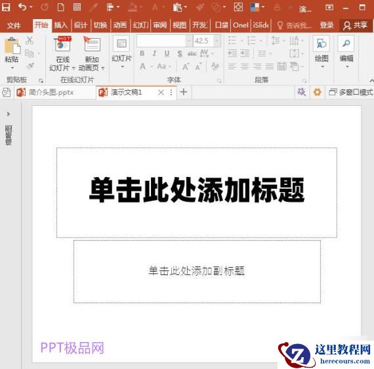Toggle Strikethrough (abc) button
This screenshot has height=369, width=374.
[192, 54]
